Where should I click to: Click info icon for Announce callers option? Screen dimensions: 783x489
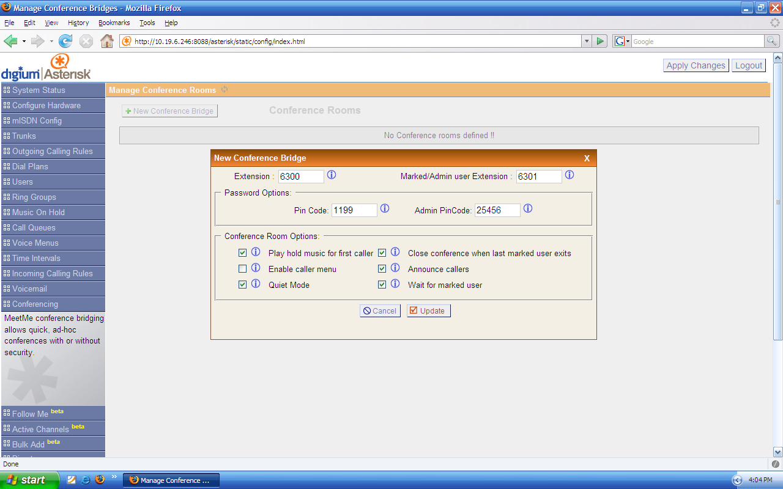[x=395, y=268]
